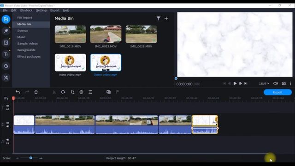Select Backgrounds in the side list

coord(31,50)
